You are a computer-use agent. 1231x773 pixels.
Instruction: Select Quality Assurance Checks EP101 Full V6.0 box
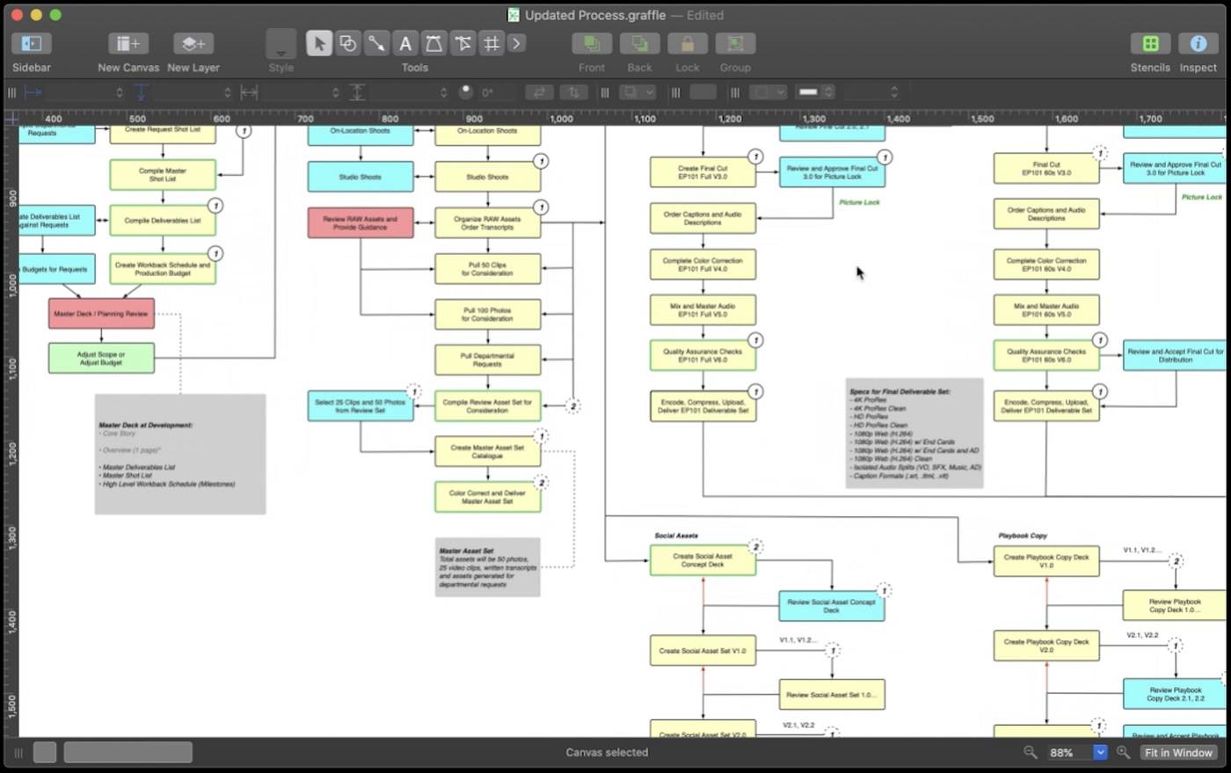click(x=703, y=355)
